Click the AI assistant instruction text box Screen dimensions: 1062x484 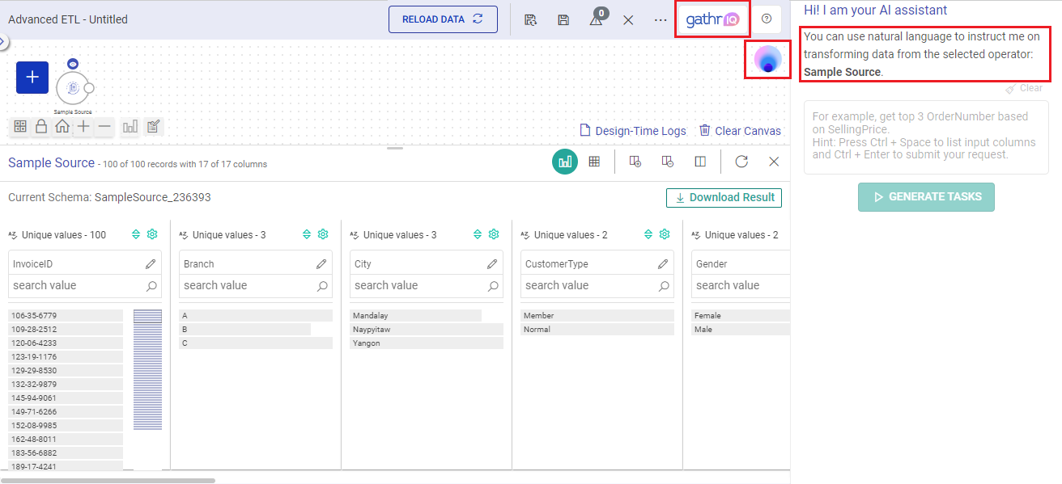pyautogui.click(x=926, y=137)
